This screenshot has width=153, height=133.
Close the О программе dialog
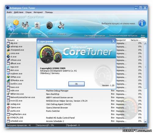coord(113,41)
